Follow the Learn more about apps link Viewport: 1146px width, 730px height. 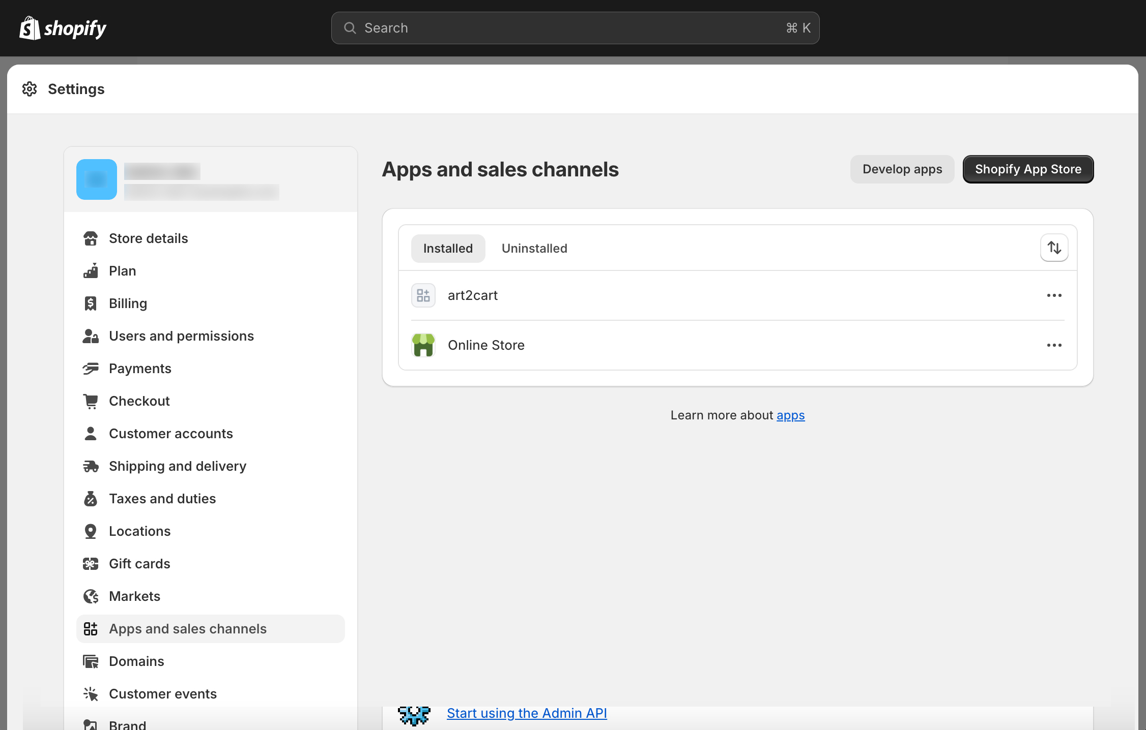[x=790, y=415]
